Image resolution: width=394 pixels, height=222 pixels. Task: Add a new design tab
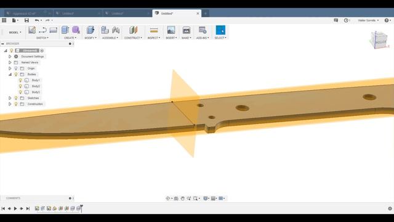pos(205,14)
